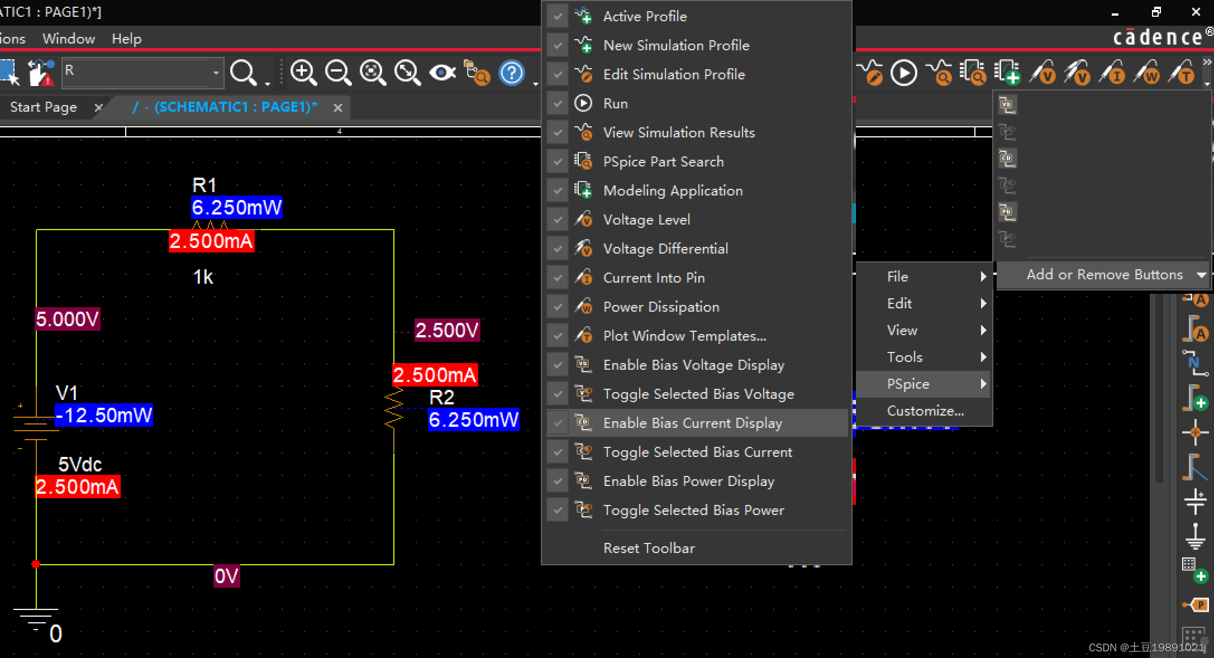Expand the Add or Remove Buttons dropdown
This screenshot has width=1214, height=658.
pyautogui.click(x=1104, y=275)
